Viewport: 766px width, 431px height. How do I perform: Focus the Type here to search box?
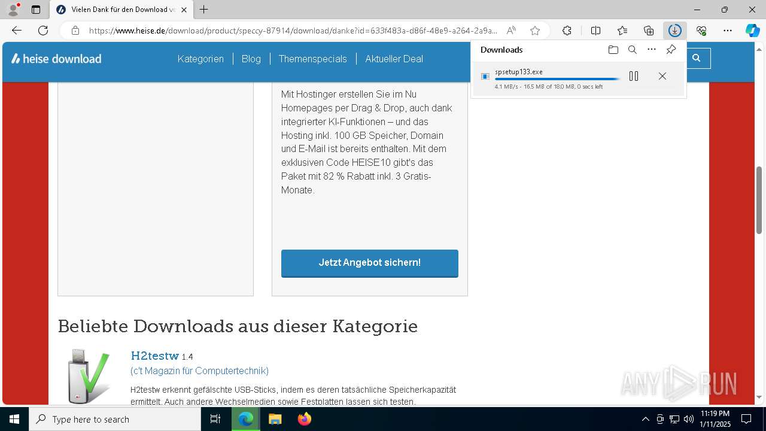click(x=115, y=419)
